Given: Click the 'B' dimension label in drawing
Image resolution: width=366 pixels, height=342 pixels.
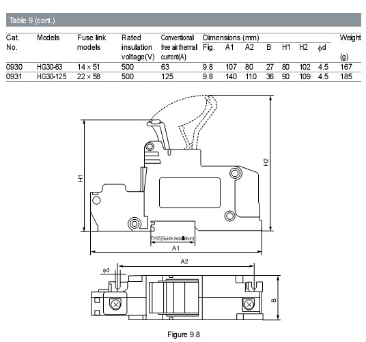Looking at the screenshot, I should tap(274, 300).
